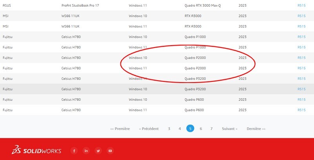The width and height of the screenshot is (314, 160).
Task: Open R515 driver link for ASUS ProArt row
Action: pos(301,6)
